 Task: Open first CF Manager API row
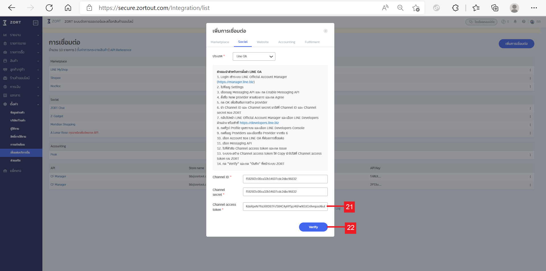58,177
